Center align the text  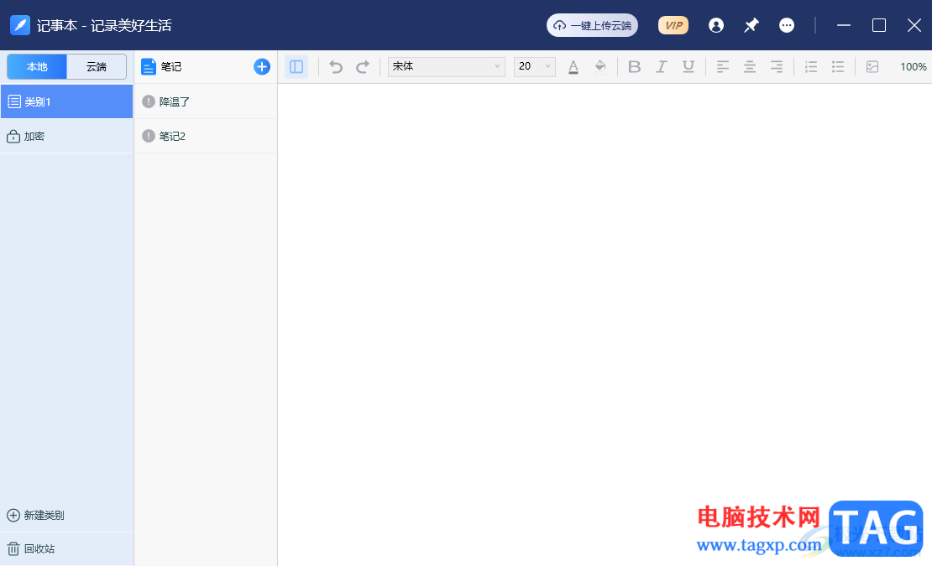coord(750,66)
